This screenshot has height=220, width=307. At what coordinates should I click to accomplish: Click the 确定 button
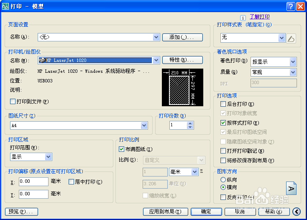tap(206, 212)
